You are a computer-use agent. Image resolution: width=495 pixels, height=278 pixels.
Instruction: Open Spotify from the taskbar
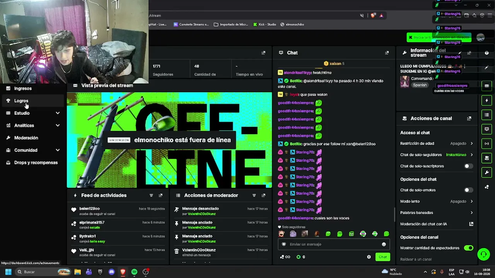click(x=134, y=272)
